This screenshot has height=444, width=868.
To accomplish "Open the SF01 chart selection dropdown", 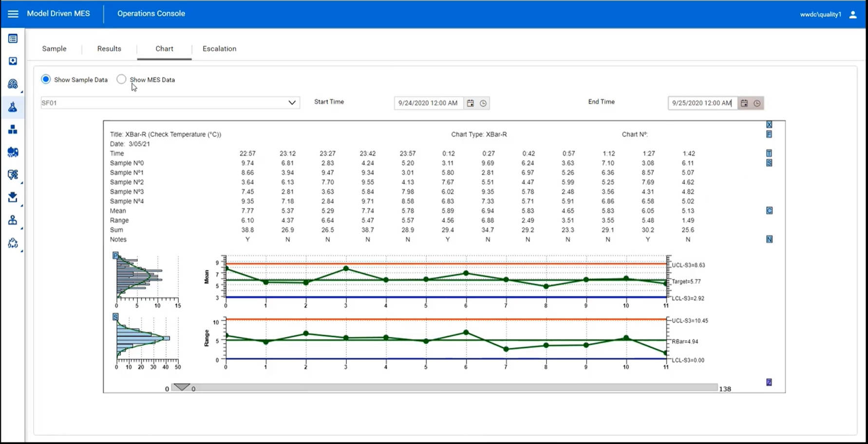I will (x=292, y=103).
